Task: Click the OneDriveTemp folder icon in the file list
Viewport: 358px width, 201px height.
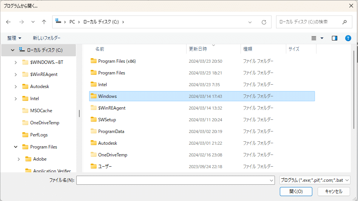Action: click(93, 155)
